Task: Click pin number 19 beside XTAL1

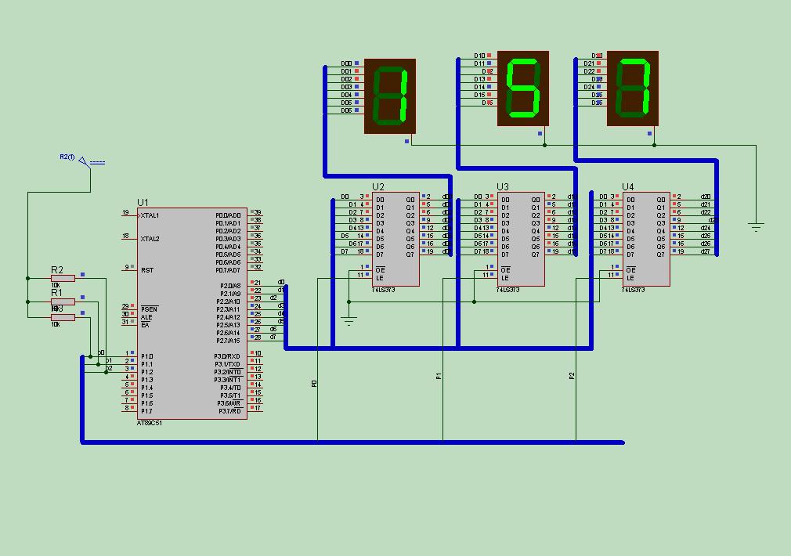Action: [125, 212]
